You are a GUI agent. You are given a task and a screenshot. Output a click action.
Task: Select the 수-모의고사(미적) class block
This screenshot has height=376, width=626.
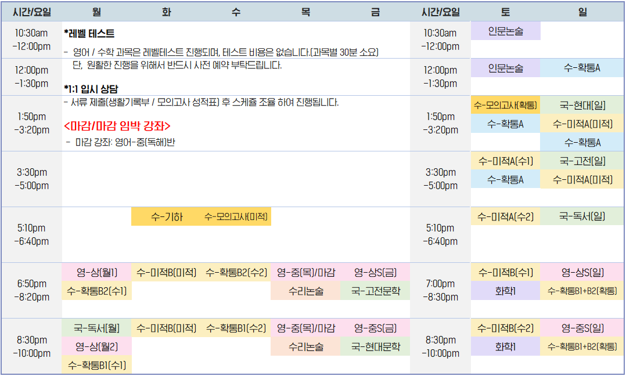pos(236,217)
